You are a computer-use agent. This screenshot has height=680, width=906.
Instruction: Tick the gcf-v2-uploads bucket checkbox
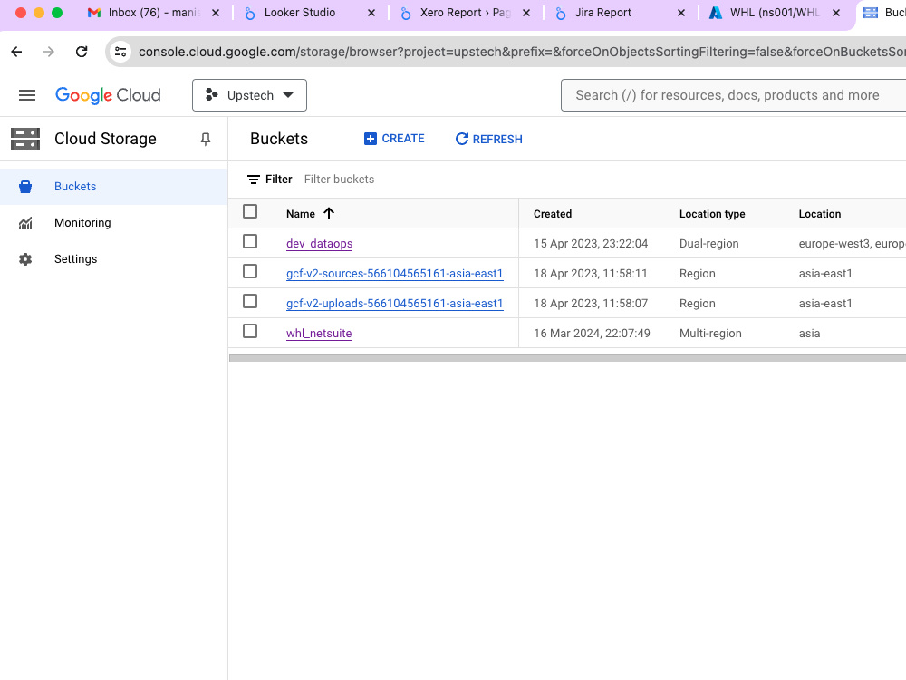[250, 301]
